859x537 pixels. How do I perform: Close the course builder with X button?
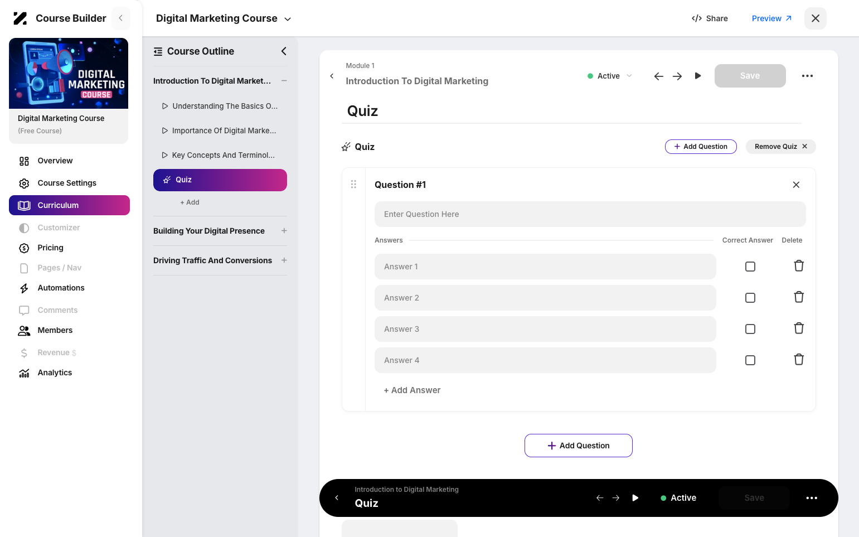click(816, 18)
